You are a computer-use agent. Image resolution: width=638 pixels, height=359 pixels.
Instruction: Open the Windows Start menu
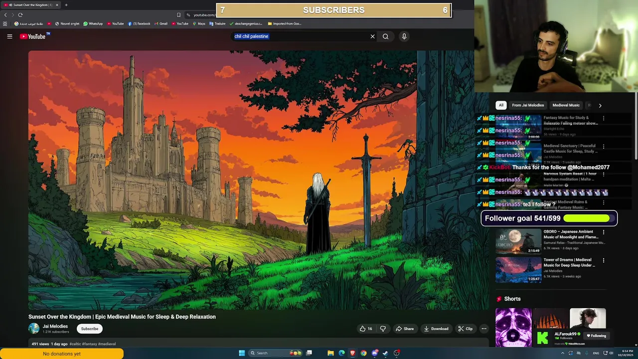(242, 353)
